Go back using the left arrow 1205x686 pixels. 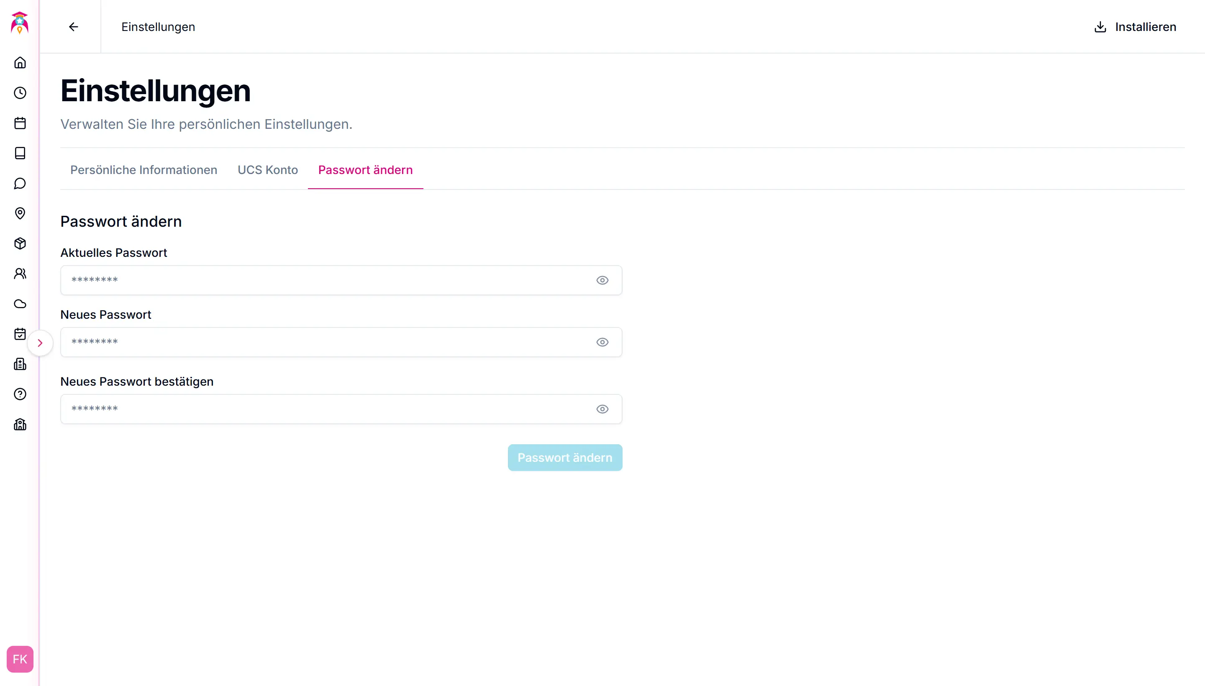pyautogui.click(x=74, y=27)
